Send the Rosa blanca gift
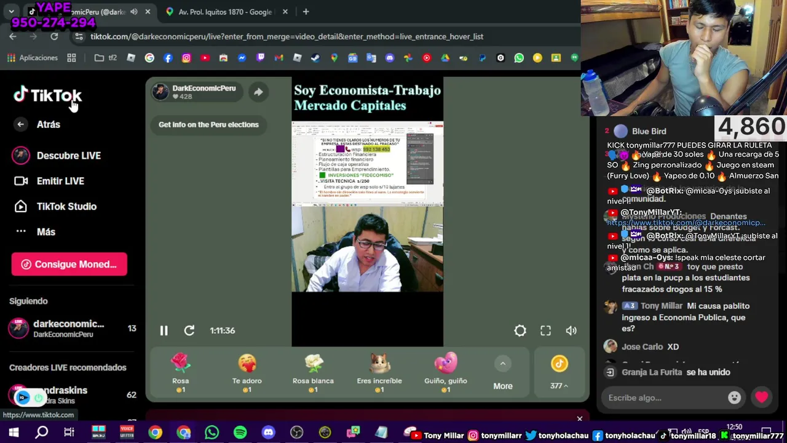 pyautogui.click(x=314, y=373)
